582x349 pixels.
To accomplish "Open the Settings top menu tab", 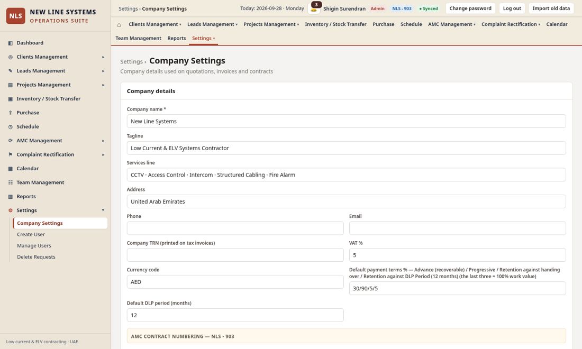I will pyautogui.click(x=203, y=38).
